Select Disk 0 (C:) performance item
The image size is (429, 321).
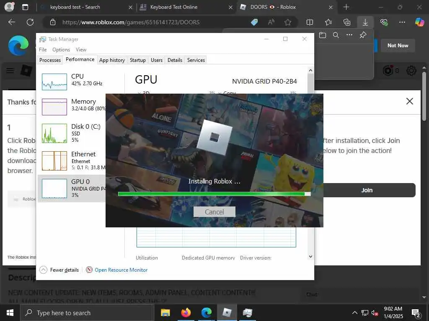point(72,132)
